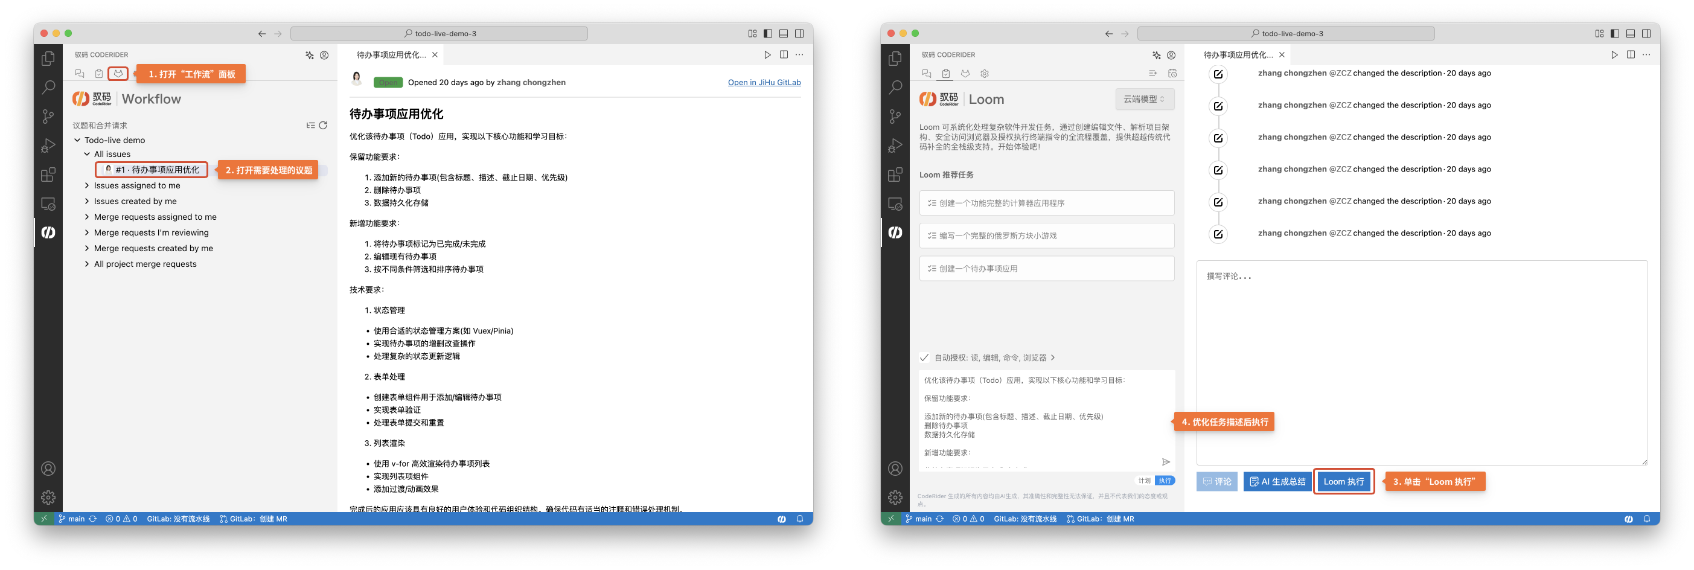Expand auto-authorize options chevron in Loom panel
Viewport: 1694px width, 570px height.
coord(1053,357)
